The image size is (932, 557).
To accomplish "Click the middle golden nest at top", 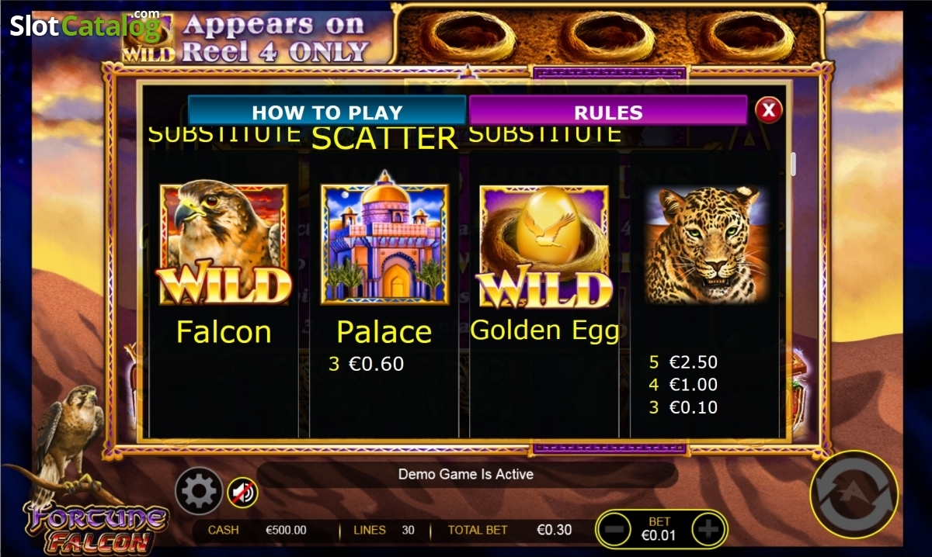I will [607, 36].
